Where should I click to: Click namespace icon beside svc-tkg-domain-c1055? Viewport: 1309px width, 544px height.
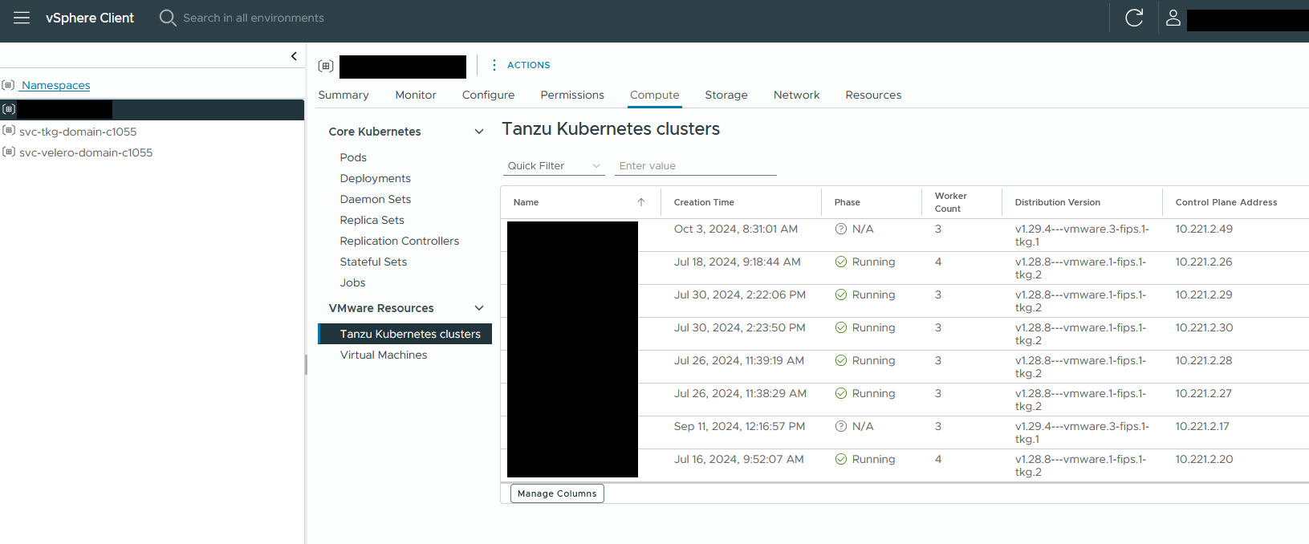pyautogui.click(x=9, y=131)
